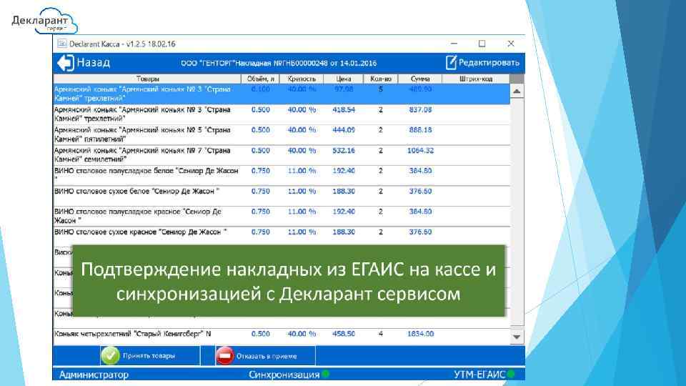The image size is (686, 386).
Task: Select Армянский коньяк № 5 пятилетний row
Action: click(282, 134)
